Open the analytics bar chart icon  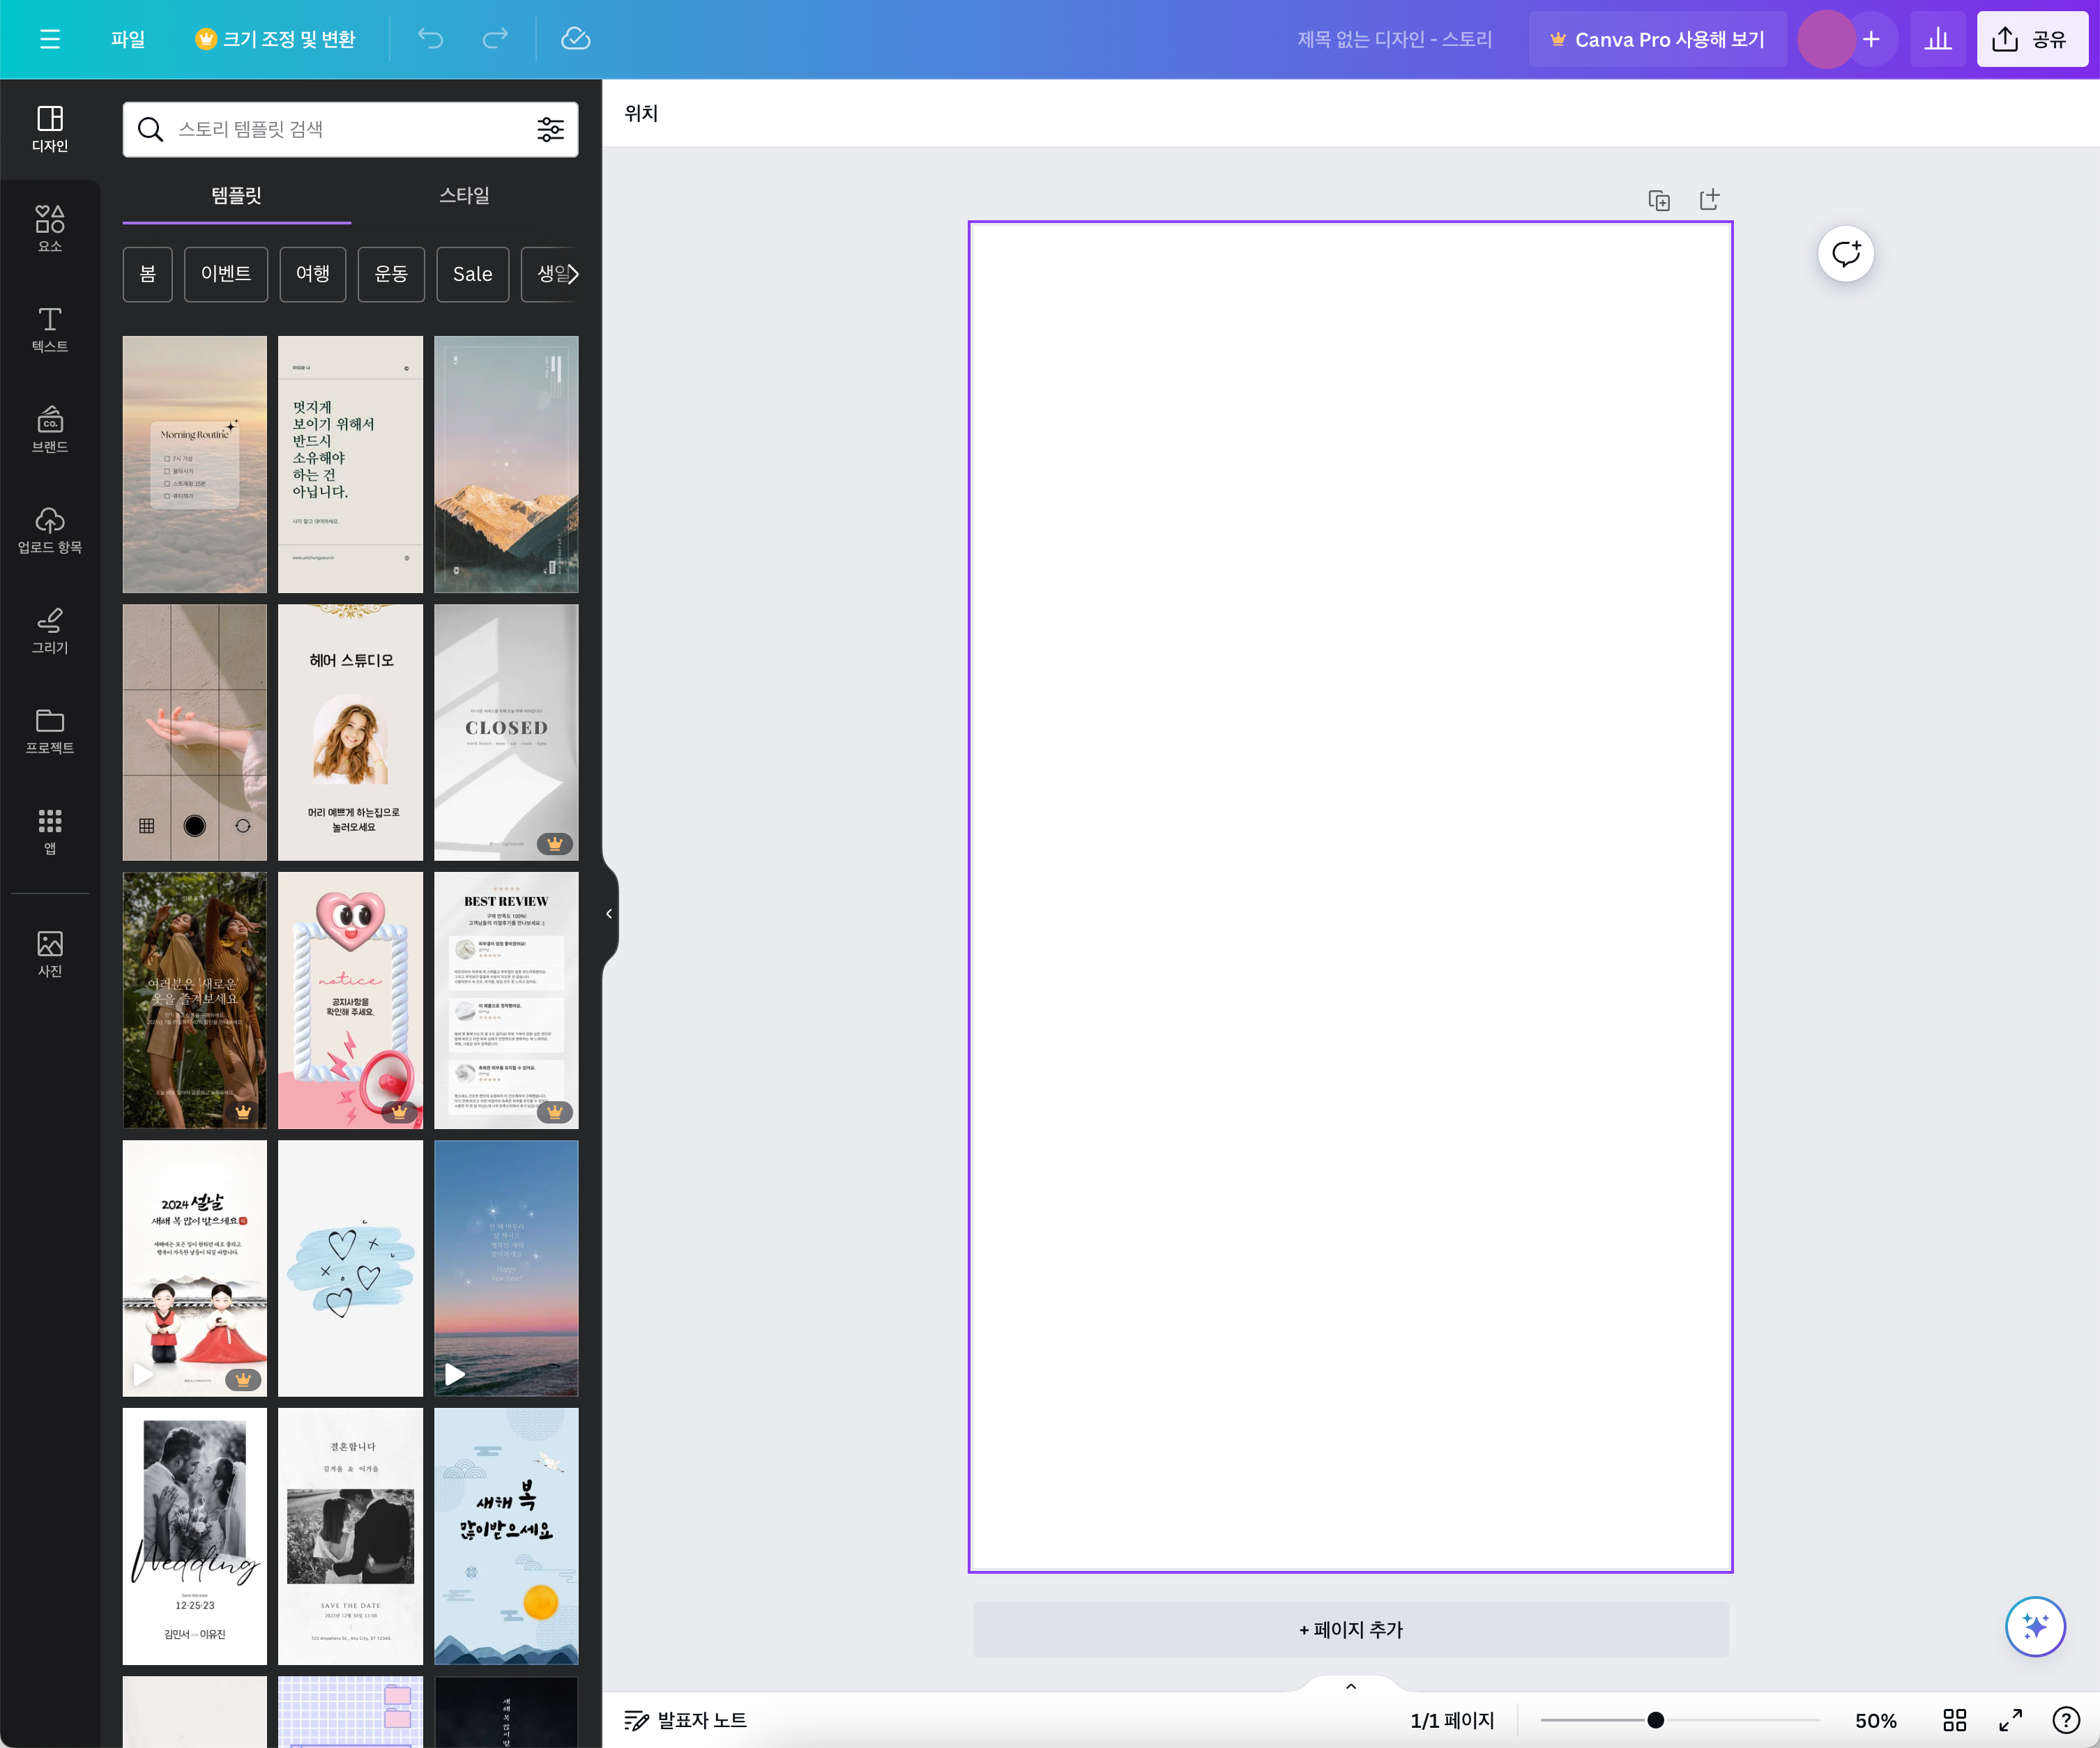[x=1937, y=39]
